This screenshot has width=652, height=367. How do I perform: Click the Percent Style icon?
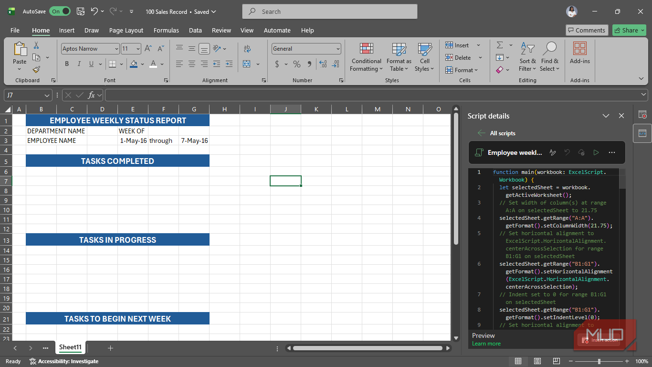297,64
